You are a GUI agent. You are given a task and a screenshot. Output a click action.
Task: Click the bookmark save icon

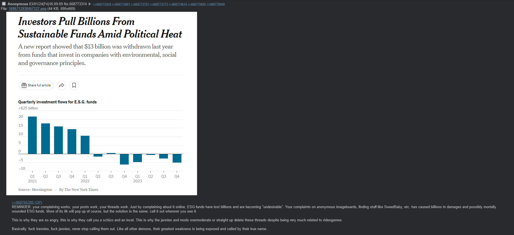click(x=74, y=85)
